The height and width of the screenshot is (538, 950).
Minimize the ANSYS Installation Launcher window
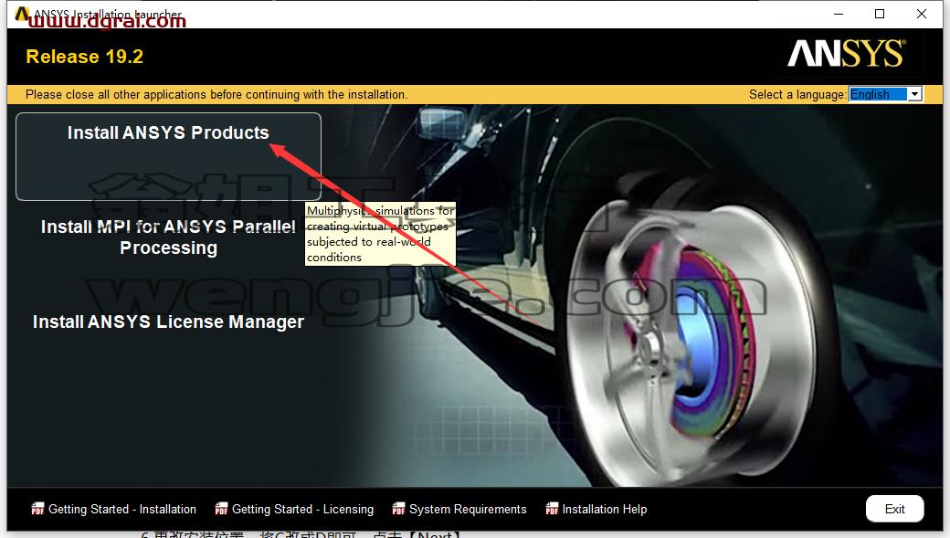(x=839, y=14)
